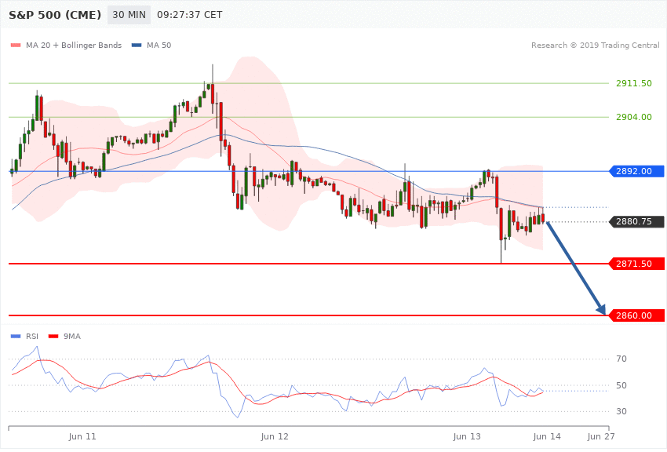This screenshot has height=452, width=667.
Task: Click the pink MA 20 legend swatch
Action: 16,45
